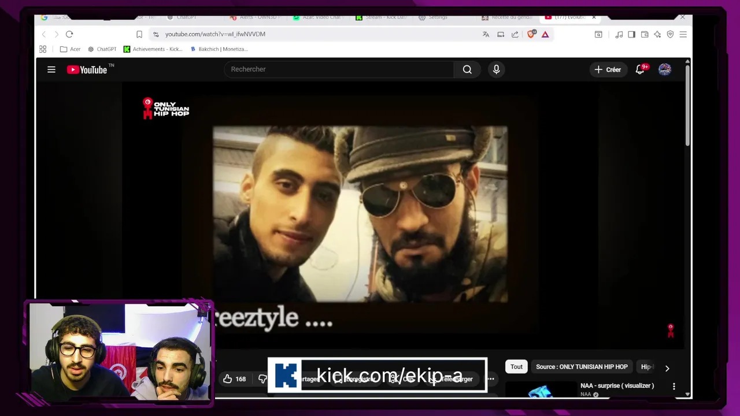Click the YouTube Rechercher search field
740x416 pixels.
[339, 69]
